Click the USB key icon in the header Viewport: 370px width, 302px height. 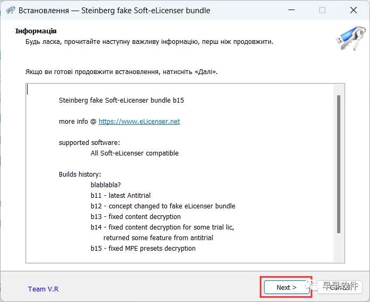351,38
